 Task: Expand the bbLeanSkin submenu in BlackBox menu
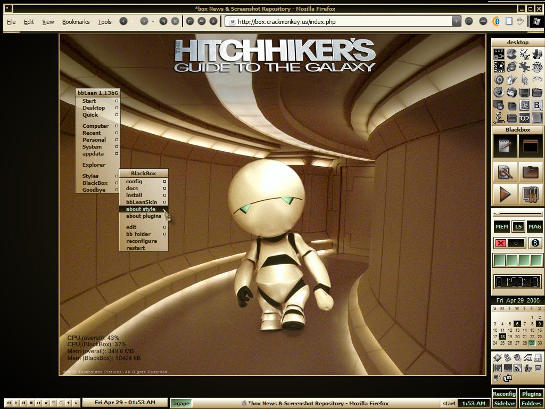point(144,202)
